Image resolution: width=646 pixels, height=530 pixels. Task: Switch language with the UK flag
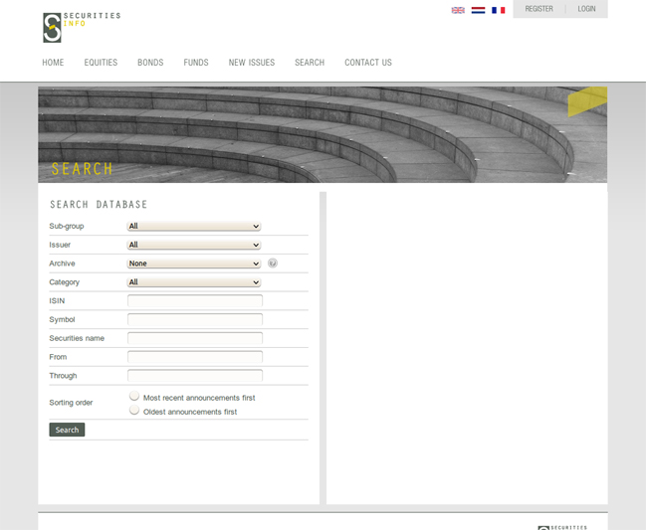(x=458, y=10)
